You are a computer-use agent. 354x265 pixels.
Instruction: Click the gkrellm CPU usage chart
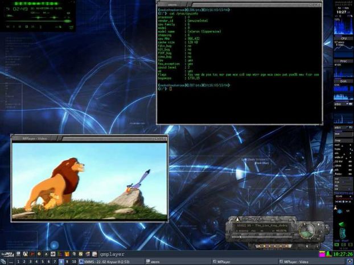point(344,26)
